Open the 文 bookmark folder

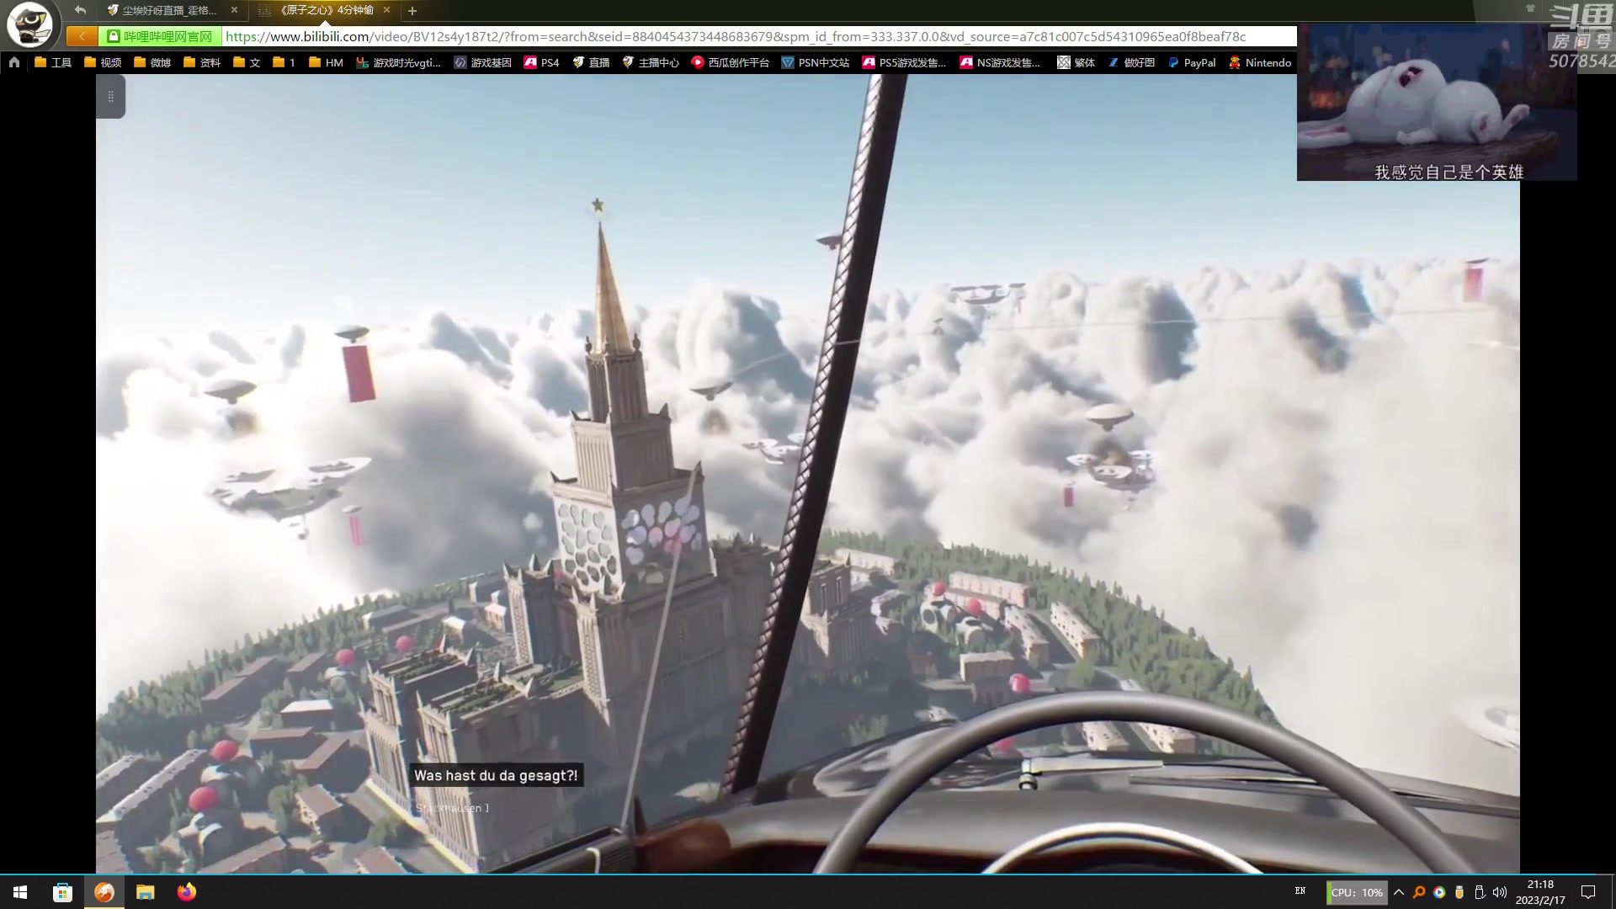(247, 62)
